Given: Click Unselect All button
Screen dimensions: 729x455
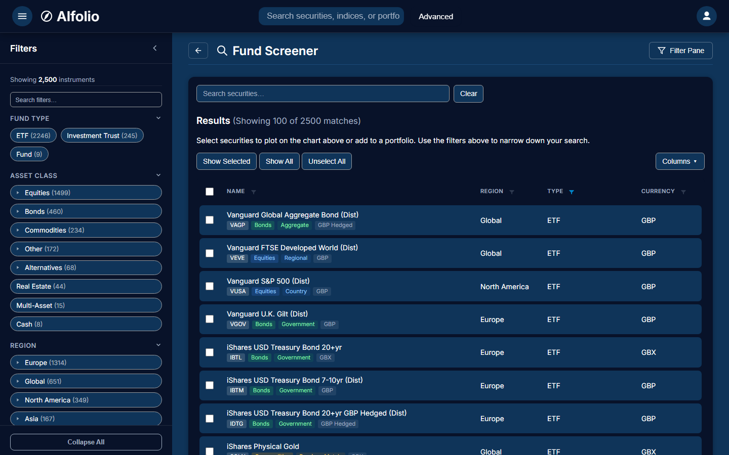Looking at the screenshot, I should pyautogui.click(x=327, y=161).
